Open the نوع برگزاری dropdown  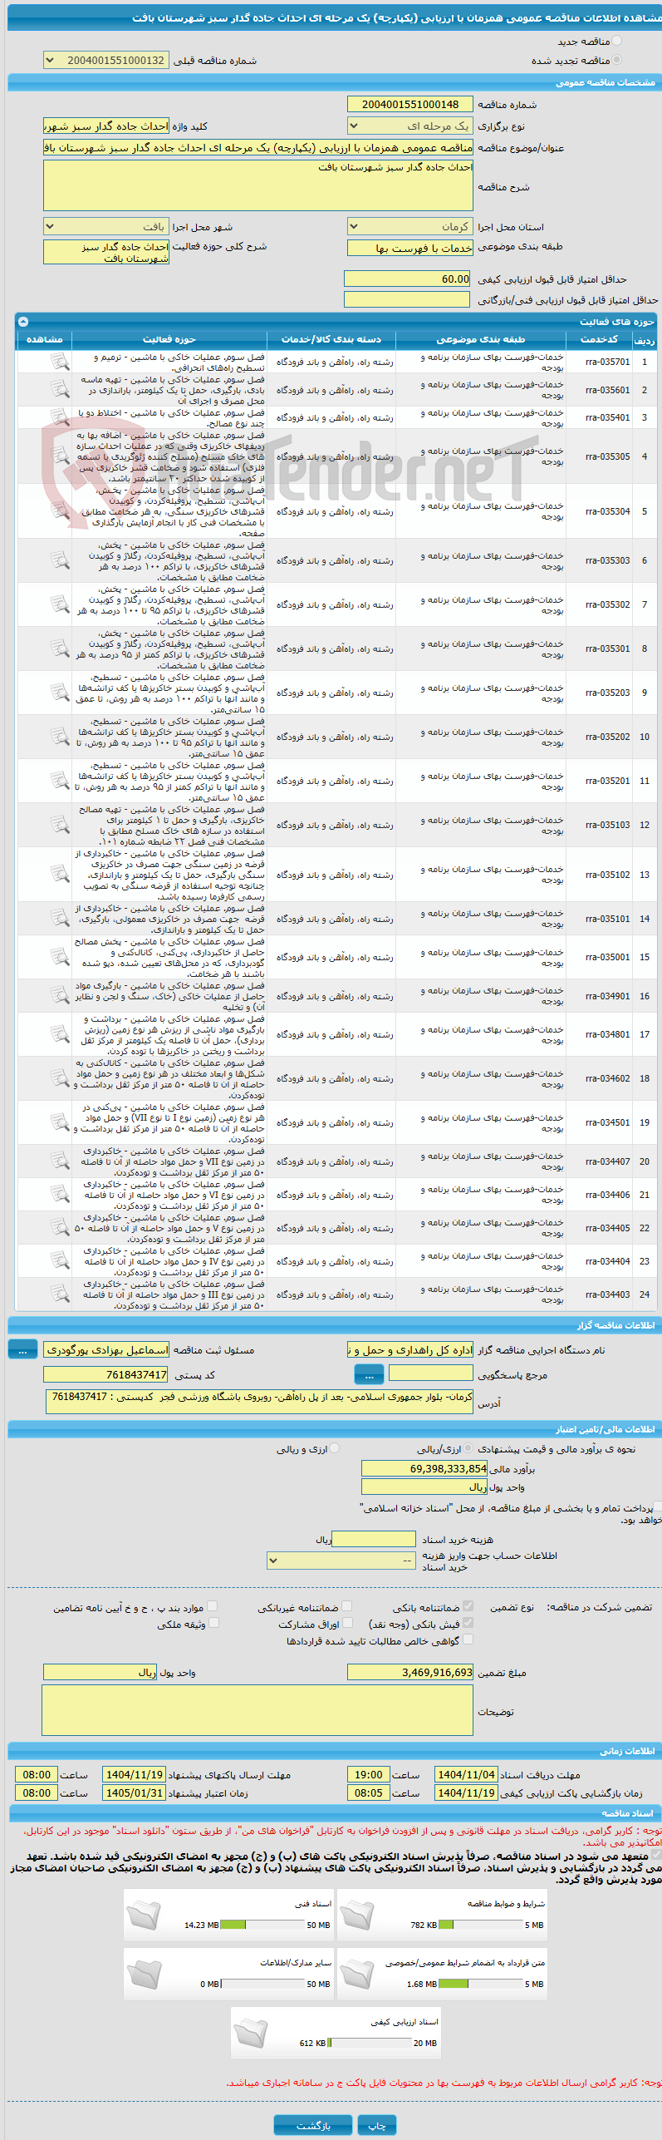point(410,126)
